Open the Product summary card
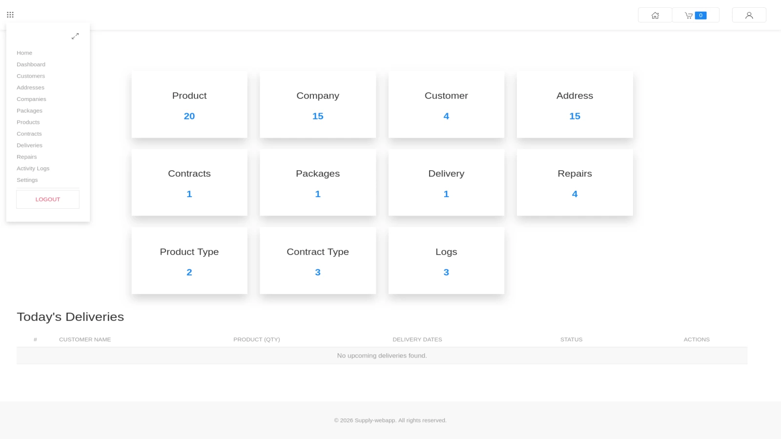The image size is (781, 439). [x=189, y=104]
